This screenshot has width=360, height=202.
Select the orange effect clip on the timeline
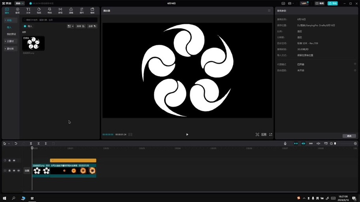tap(73, 161)
